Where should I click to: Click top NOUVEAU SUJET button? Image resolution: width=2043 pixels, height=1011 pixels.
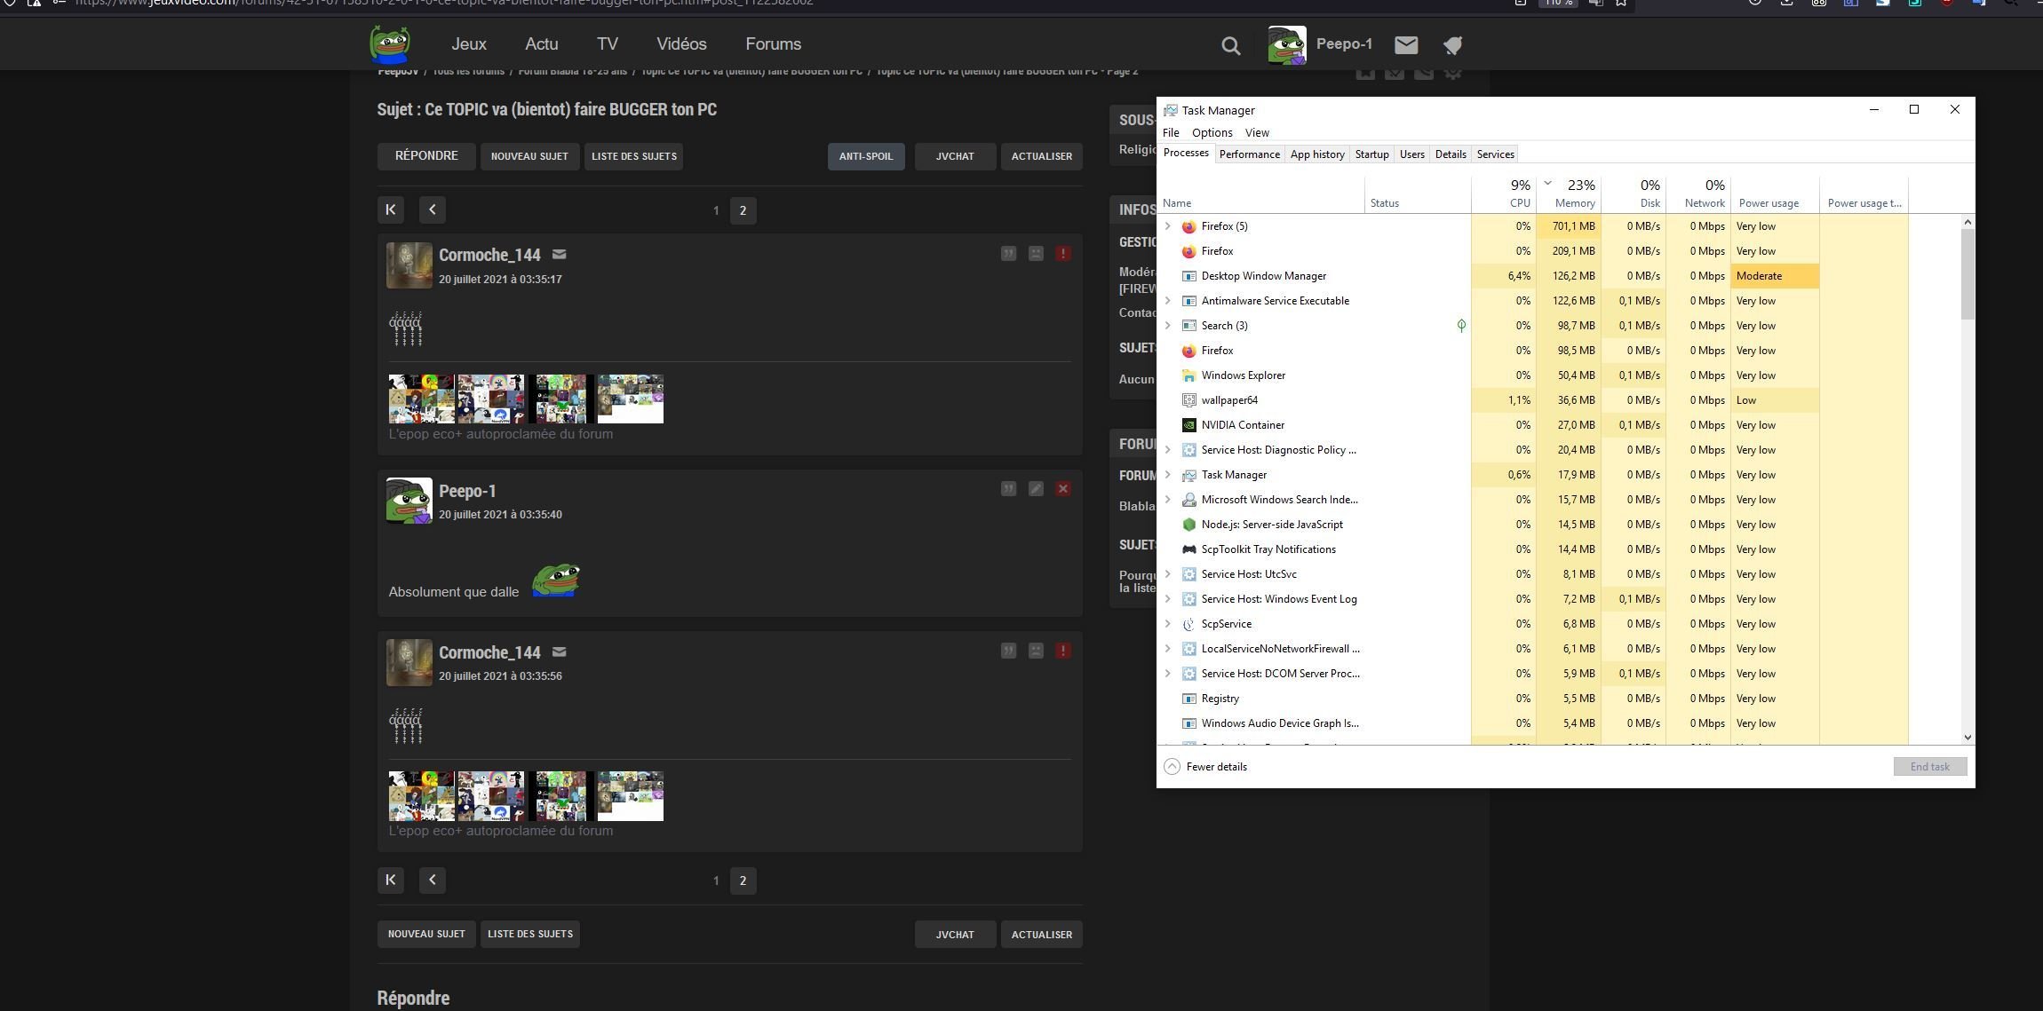click(x=529, y=156)
